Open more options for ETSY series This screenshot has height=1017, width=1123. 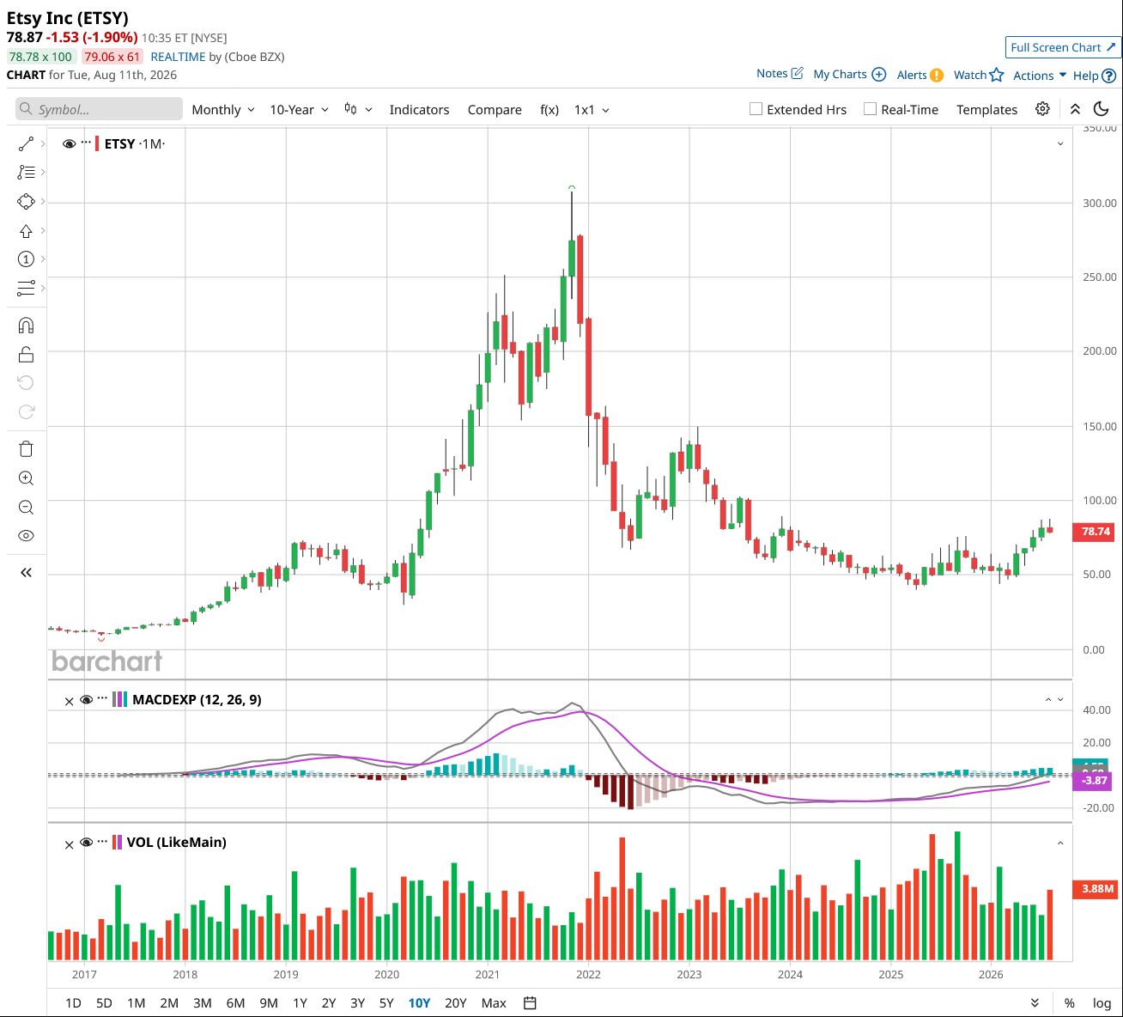point(86,143)
